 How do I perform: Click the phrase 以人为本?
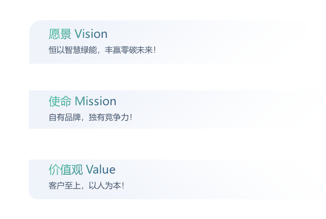coord(105,186)
